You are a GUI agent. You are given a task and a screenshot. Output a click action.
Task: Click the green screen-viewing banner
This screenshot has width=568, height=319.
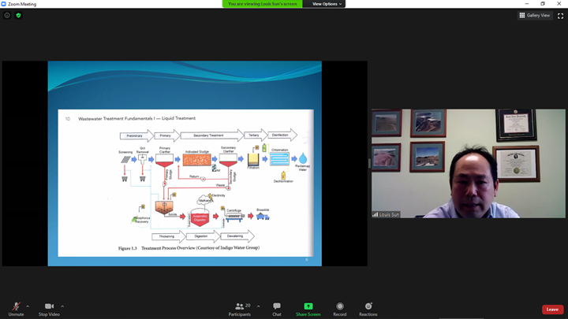[x=262, y=4]
